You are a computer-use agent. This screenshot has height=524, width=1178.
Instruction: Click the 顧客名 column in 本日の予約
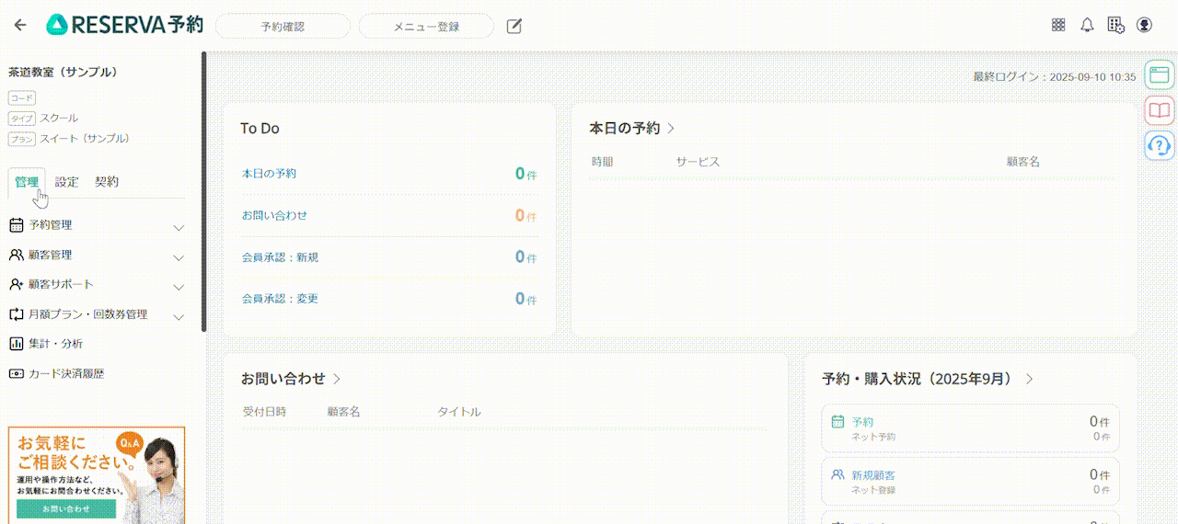pos(1022,162)
